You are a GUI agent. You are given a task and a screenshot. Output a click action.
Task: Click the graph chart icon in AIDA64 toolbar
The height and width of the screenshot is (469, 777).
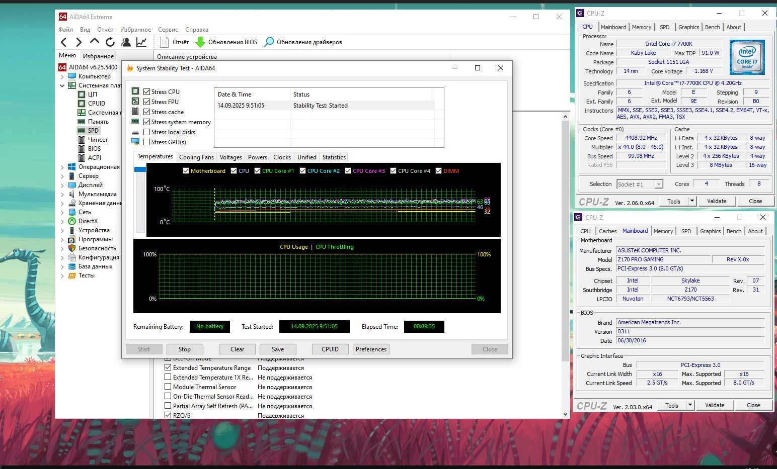[x=141, y=42]
